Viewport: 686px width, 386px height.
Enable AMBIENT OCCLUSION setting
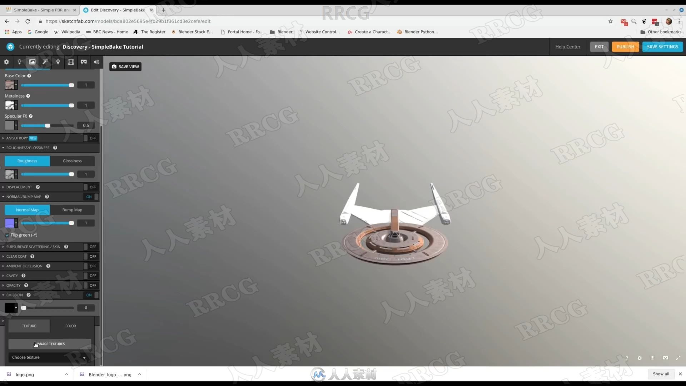coord(90,266)
